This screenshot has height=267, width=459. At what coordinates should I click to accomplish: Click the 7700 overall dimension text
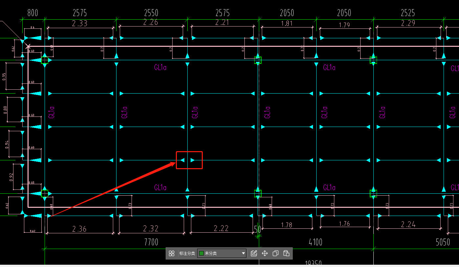coord(151,242)
